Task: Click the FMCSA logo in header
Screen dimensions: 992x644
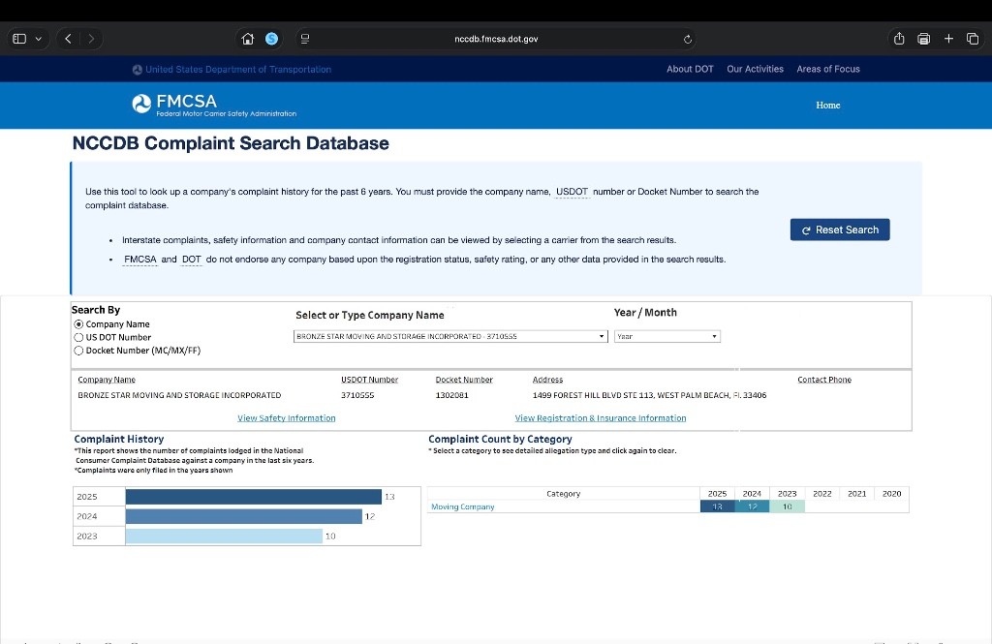Action: click(x=174, y=105)
